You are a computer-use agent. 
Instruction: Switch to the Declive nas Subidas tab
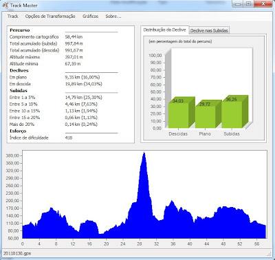pyautogui.click(x=209, y=30)
